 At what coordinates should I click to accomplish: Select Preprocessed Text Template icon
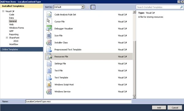(x=49, y=50)
